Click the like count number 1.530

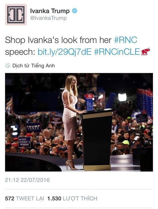[54, 198]
